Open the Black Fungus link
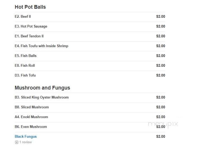 click(26, 137)
